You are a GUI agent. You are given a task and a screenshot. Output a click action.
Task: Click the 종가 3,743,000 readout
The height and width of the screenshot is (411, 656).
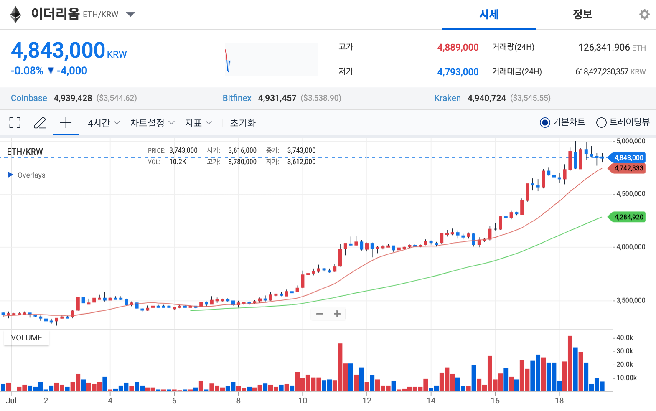[x=291, y=150]
